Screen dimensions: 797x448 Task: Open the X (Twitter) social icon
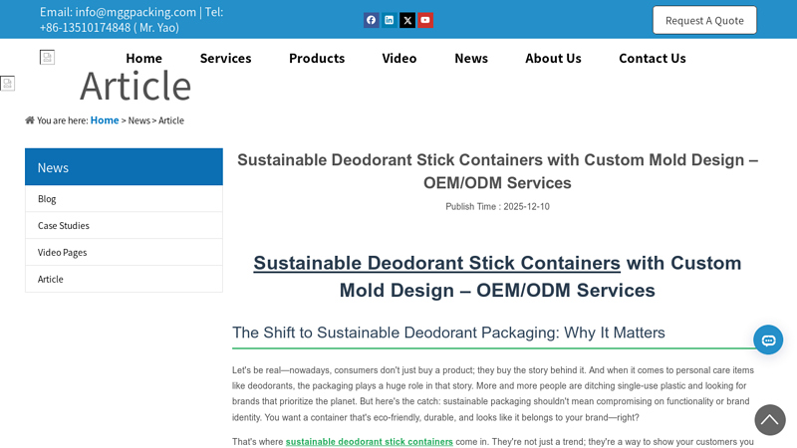407,20
